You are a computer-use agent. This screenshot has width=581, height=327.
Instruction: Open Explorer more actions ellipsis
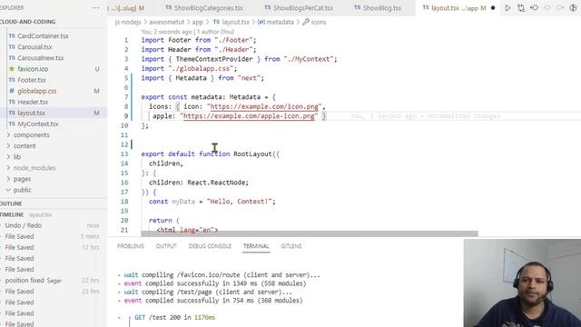click(95, 8)
